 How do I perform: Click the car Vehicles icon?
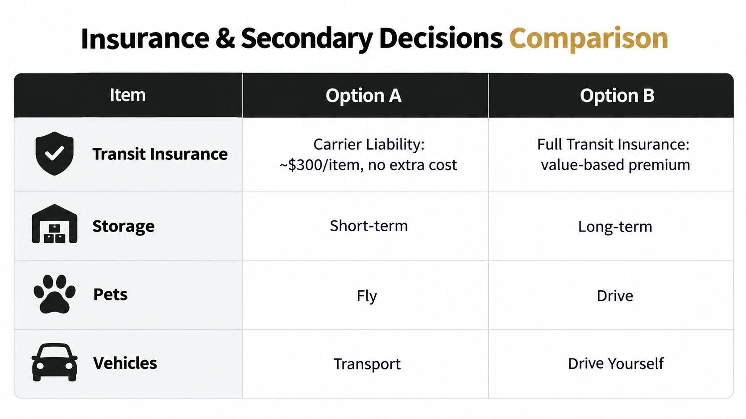[x=54, y=362]
